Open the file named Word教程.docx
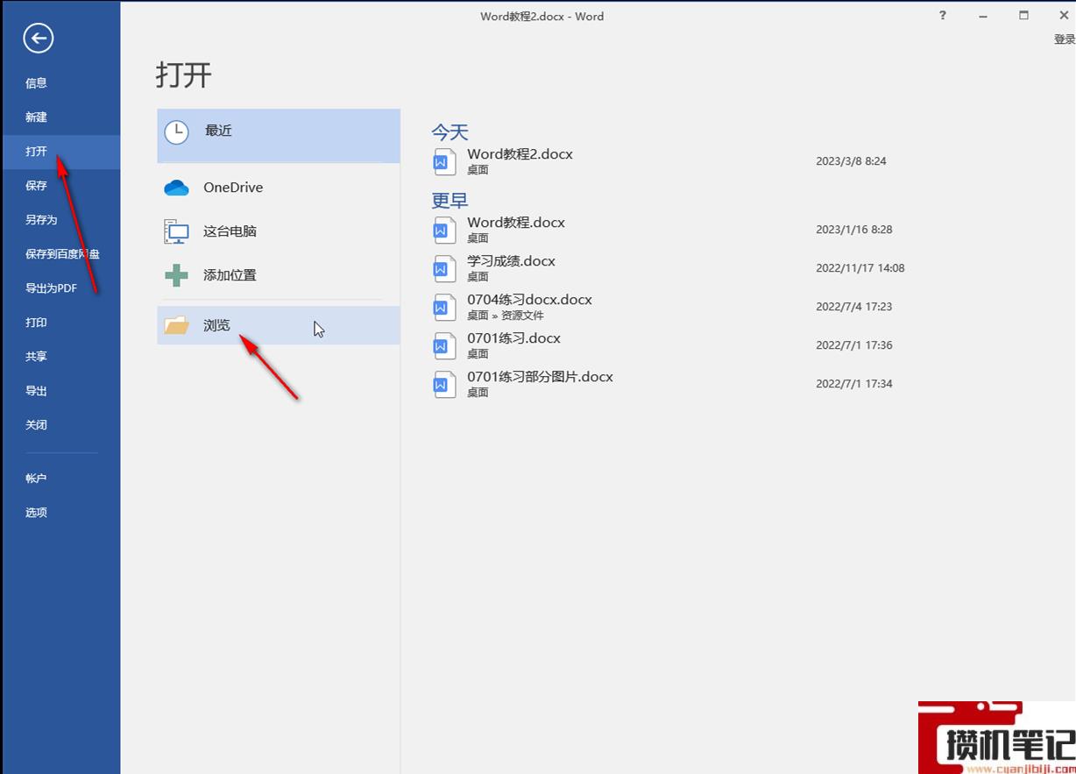Screen dimensions: 1076x774 [516, 223]
